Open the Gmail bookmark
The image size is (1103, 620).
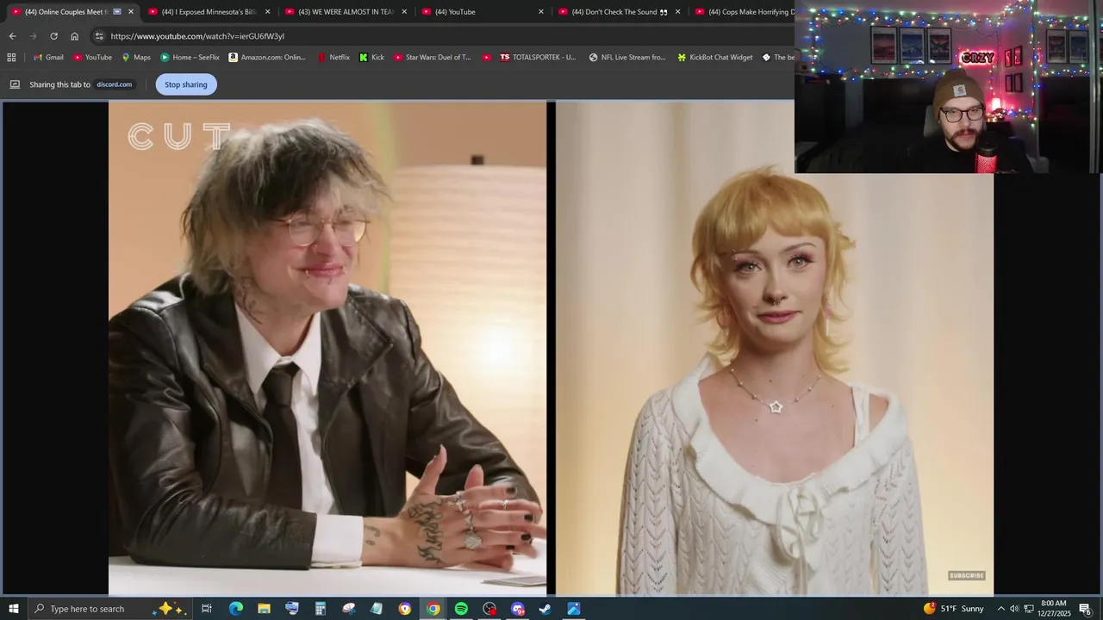point(48,58)
